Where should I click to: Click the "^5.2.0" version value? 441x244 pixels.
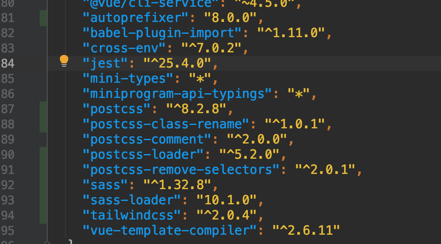click(x=249, y=155)
